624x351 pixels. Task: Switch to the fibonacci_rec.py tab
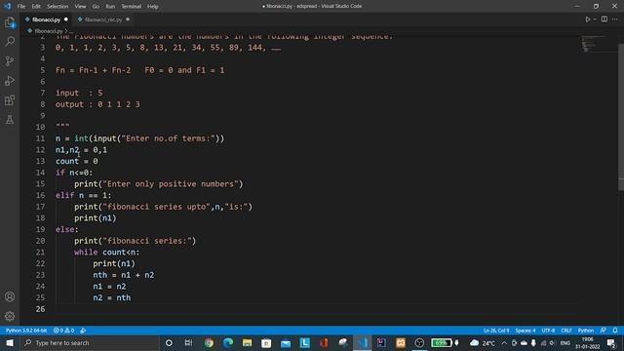coord(102,19)
